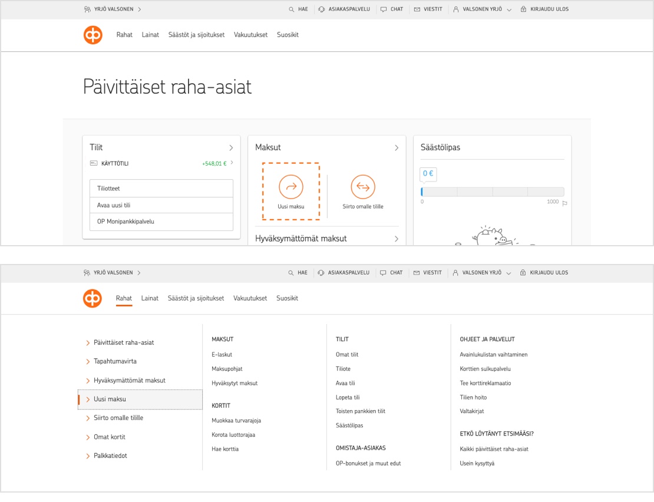Select Omat kortit in the Rahat side menu

(x=110, y=437)
